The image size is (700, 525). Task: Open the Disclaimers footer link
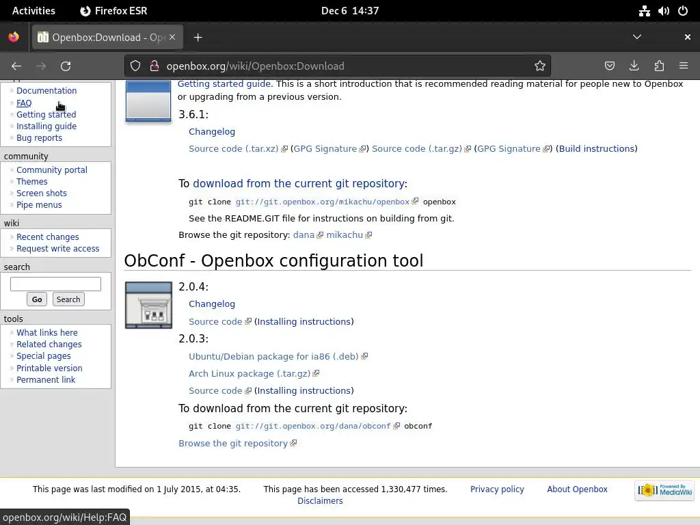pos(320,501)
